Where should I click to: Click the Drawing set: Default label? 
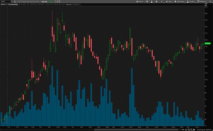204,130
